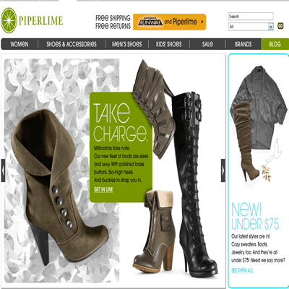Select the Men's Shoes menu item

(x=126, y=44)
